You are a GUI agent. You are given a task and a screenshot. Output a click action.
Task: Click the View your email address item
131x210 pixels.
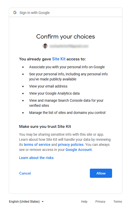[x=48, y=86]
